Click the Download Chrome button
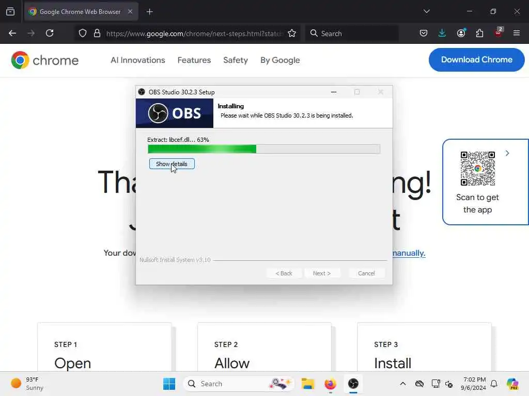Image resolution: width=529 pixels, height=396 pixels. coord(476,60)
